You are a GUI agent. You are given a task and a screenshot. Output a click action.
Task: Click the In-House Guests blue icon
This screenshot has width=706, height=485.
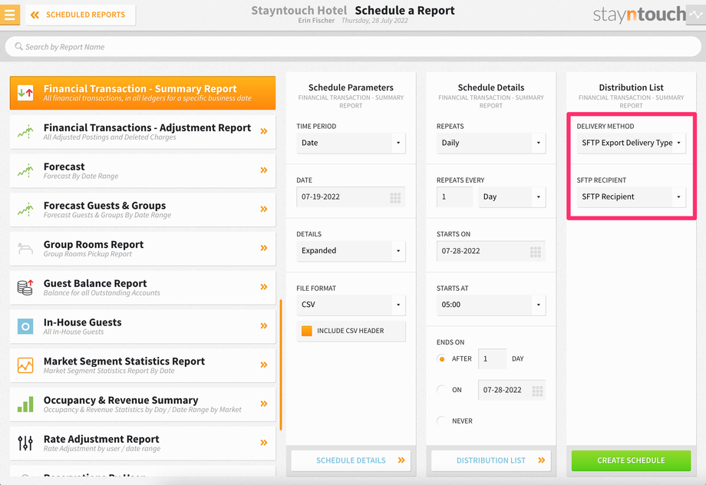point(25,326)
